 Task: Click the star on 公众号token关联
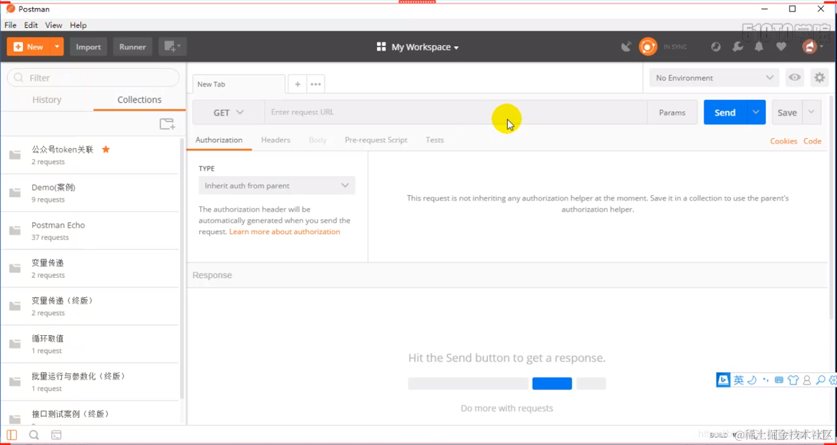pyautogui.click(x=106, y=149)
